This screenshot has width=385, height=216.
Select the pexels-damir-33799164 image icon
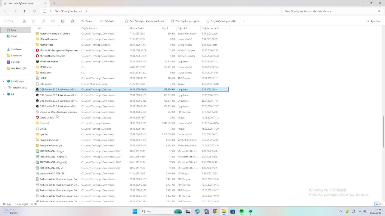pos(37,173)
